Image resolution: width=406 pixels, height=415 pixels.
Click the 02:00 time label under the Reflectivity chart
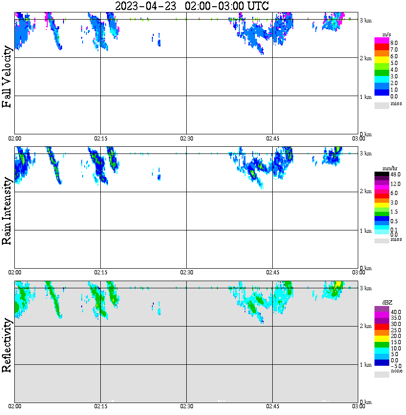[x=14, y=406]
